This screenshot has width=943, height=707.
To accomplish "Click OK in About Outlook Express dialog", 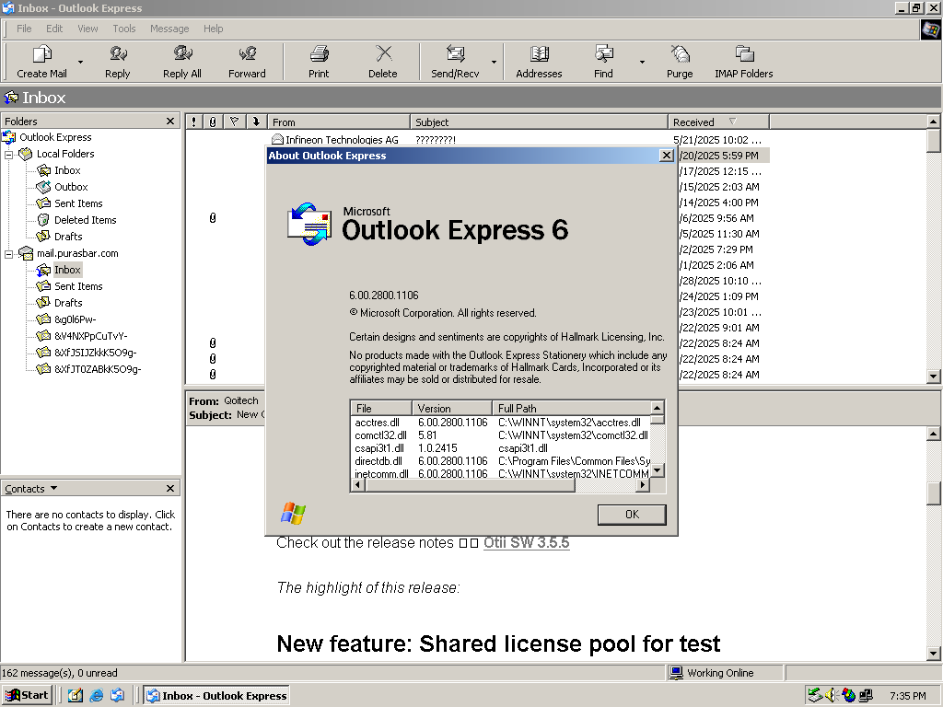I will (x=632, y=515).
